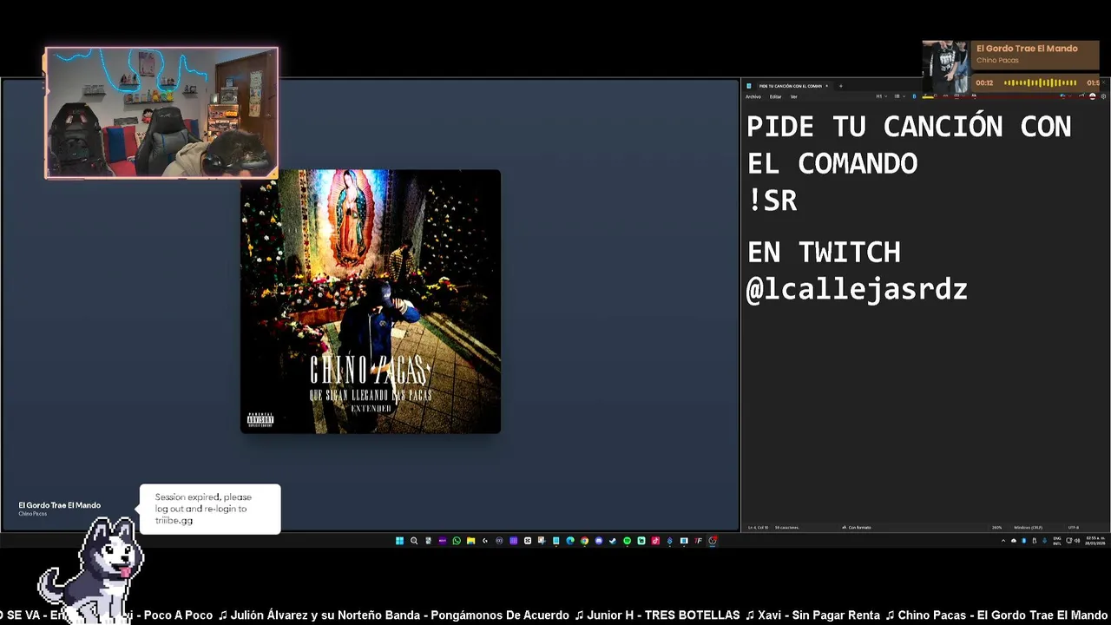Image resolution: width=1111 pixels, height=625 pixels.
Task: Open Notepad settings gear icon
Action: pyautogui.click(x=1103, y=96)
